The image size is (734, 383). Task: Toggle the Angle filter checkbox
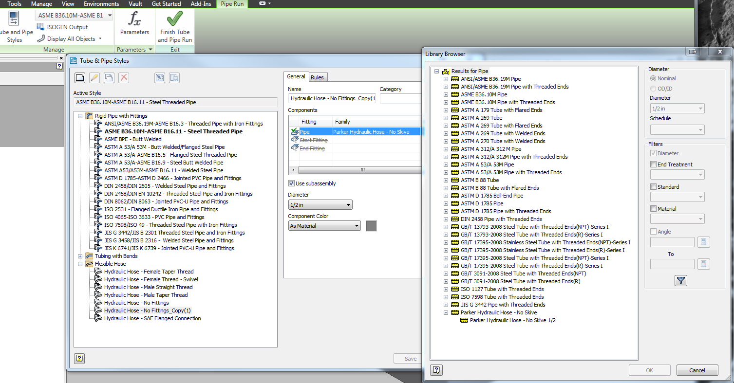[x=653, y=232]
